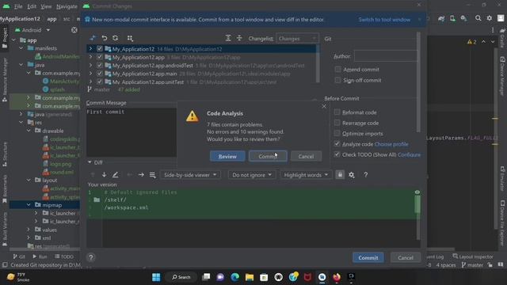Click master branch in status bar
The height and width of the screenshot is (285, 507).
point(472,265)
